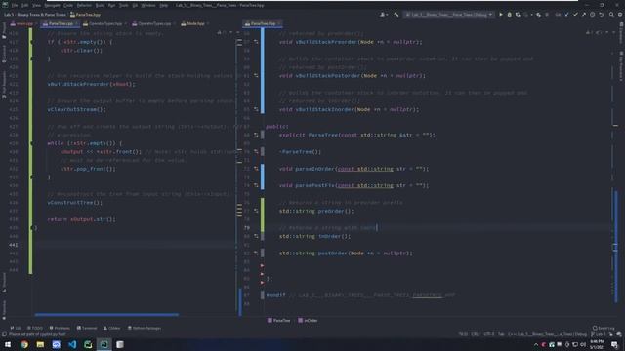The height and width of the screenshot is (351, 625).
Task: Open the TODO tool window
Action: point(35,328)
